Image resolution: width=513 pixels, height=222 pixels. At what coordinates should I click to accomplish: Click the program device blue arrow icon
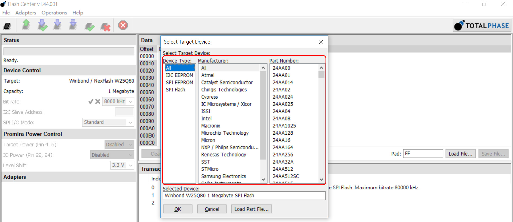58,25
